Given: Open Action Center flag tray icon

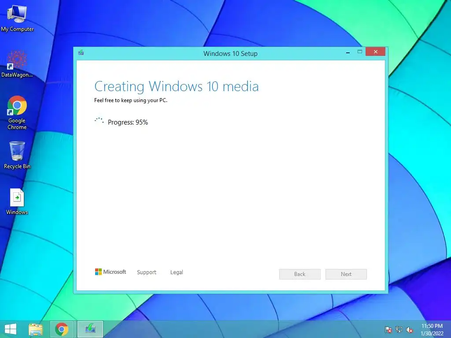Looking at the screenshot, I should tap(388, 330).
